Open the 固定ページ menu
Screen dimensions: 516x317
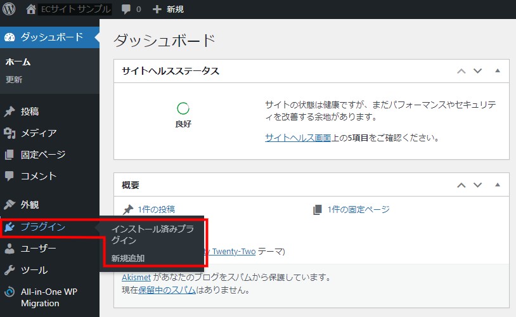click(x=42, y=155)
